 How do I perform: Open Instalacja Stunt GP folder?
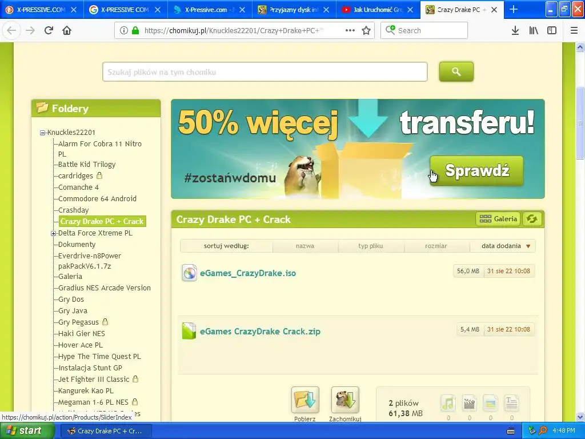tap(90, 368)
